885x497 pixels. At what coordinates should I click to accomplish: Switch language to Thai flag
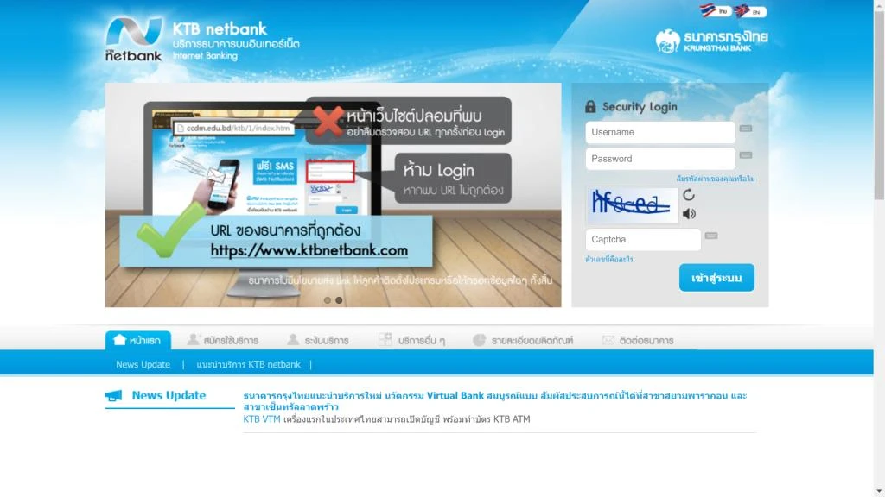[715, 10]
